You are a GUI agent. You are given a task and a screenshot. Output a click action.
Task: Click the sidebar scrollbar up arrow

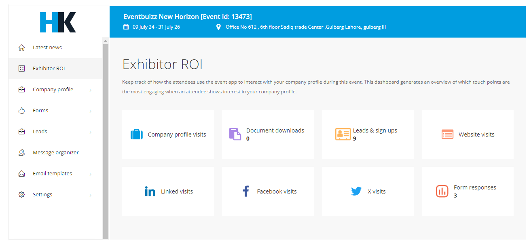pos(106,41)
